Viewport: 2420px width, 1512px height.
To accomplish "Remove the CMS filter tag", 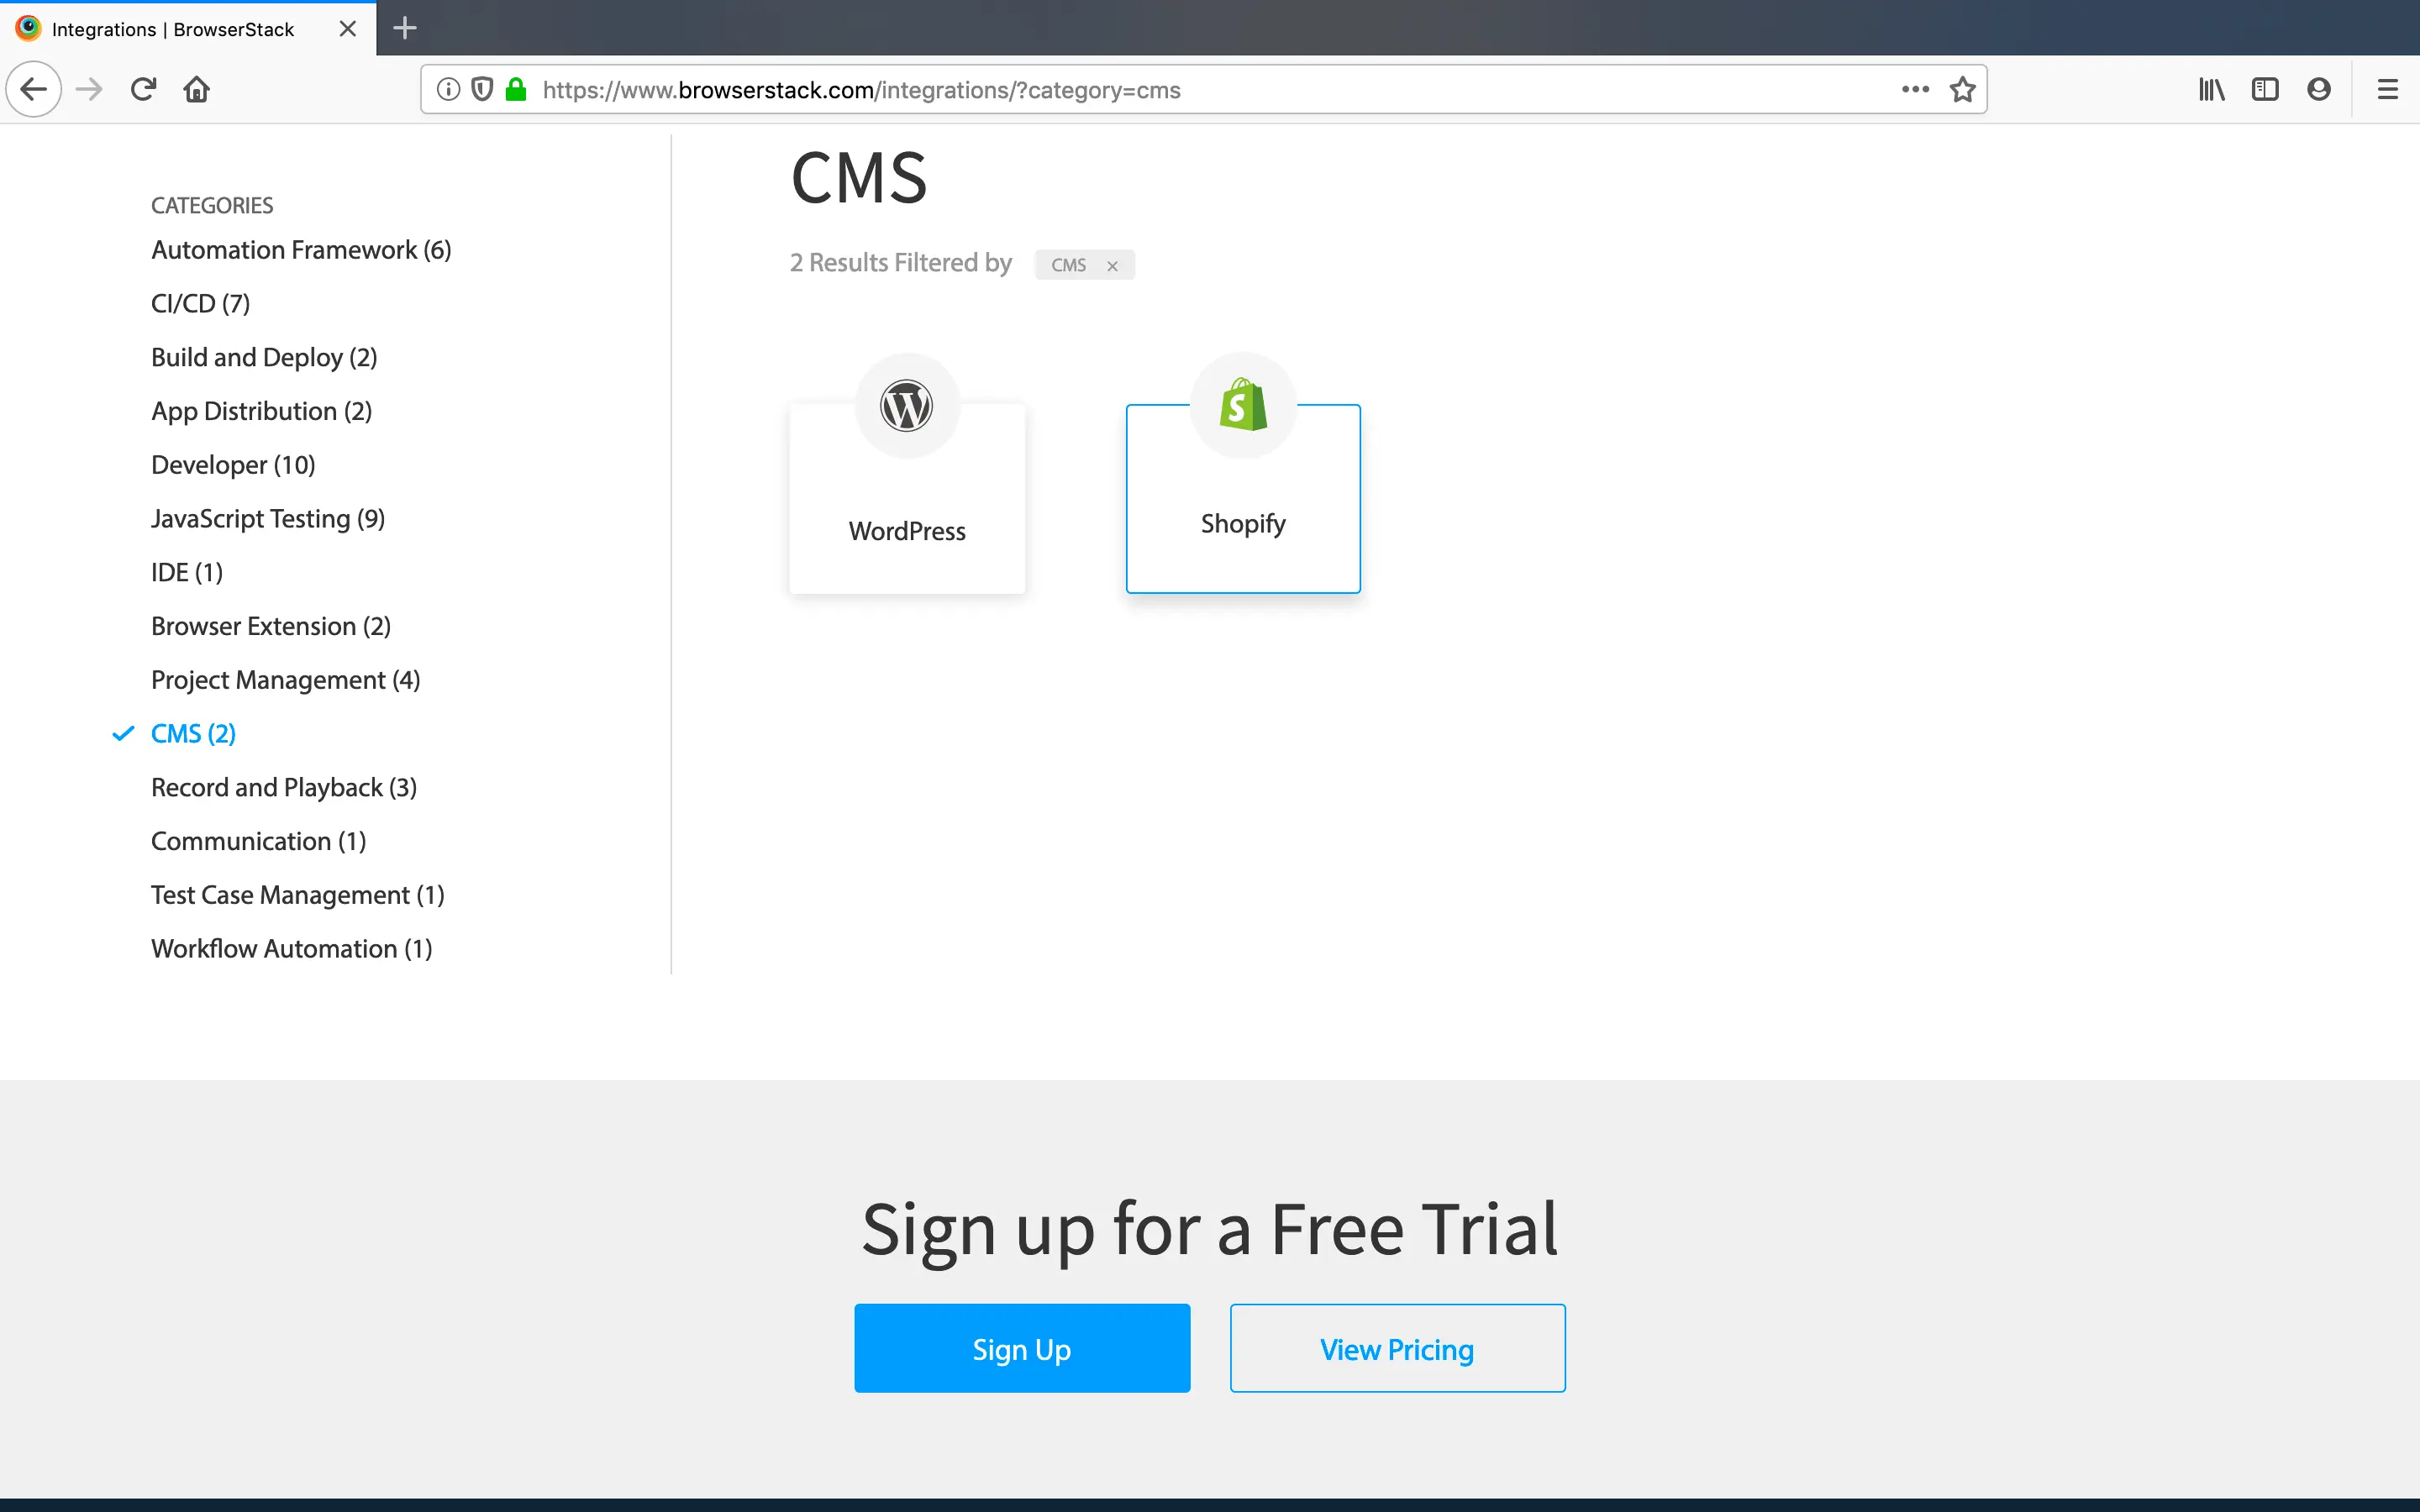I will pyautogui.click(x=1115, y=265).
